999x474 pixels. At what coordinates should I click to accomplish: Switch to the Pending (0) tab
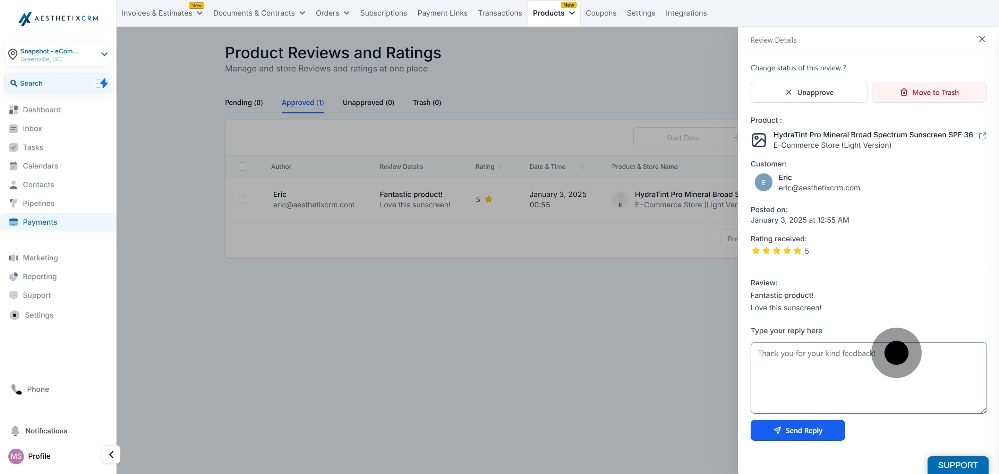click(244, 103)
